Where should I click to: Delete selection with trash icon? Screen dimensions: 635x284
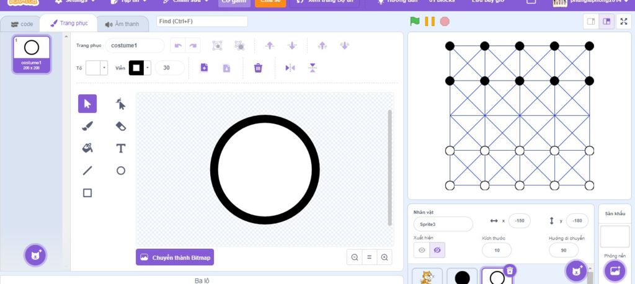tap(258, 68)
